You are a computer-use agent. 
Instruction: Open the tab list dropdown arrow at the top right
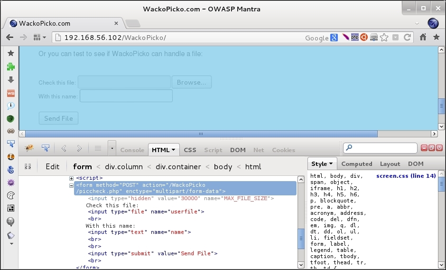pos(417,23)
